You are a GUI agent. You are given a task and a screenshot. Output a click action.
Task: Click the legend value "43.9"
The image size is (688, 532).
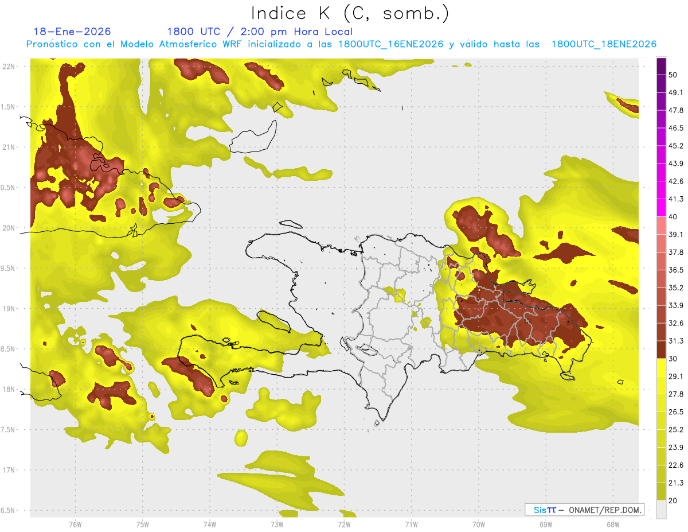(676, 164)
